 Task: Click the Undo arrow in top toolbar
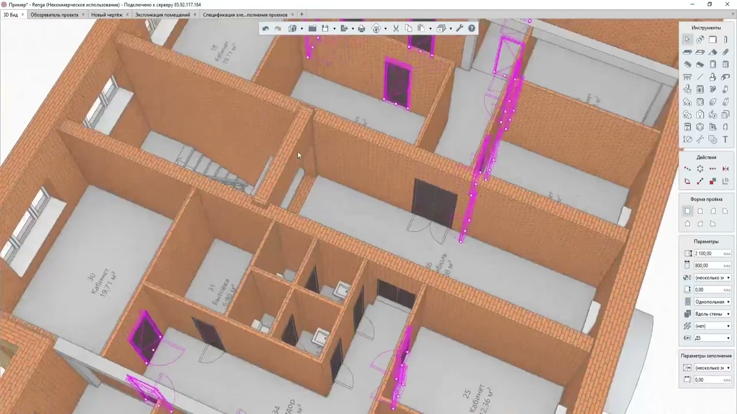coord(265,28)
